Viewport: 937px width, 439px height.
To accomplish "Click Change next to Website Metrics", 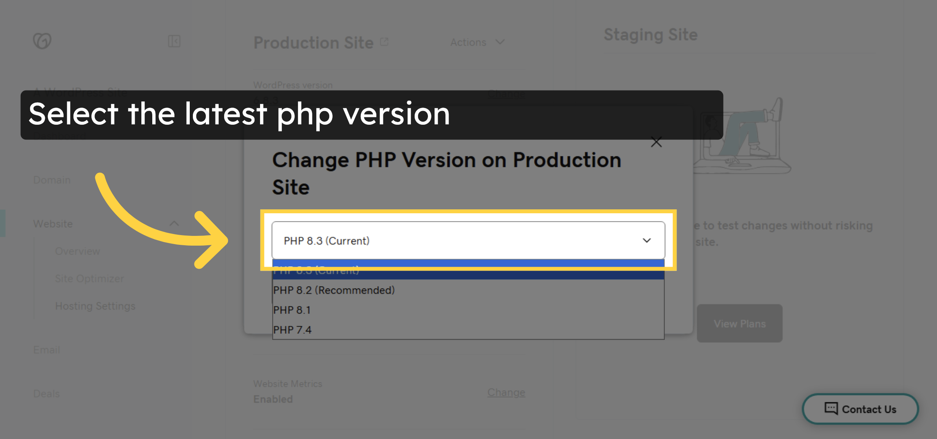I will click(x=506, y=392).
